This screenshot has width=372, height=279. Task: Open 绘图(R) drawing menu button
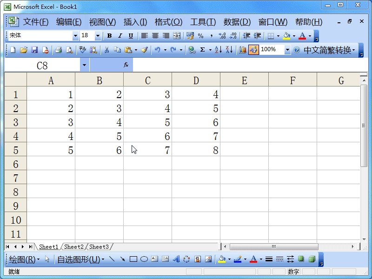24,259
